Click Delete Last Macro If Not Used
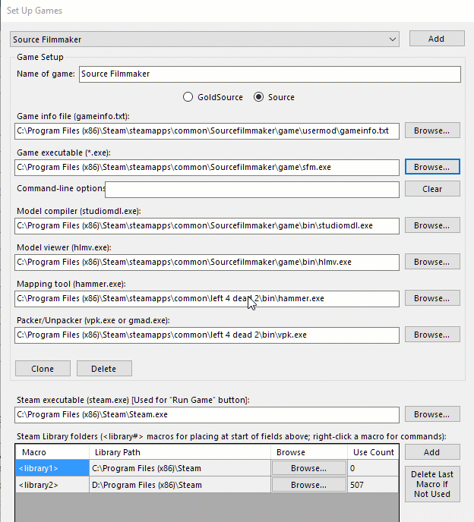 coord(431,485)
